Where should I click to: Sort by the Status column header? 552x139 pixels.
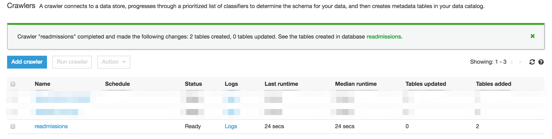pos(193,84)
